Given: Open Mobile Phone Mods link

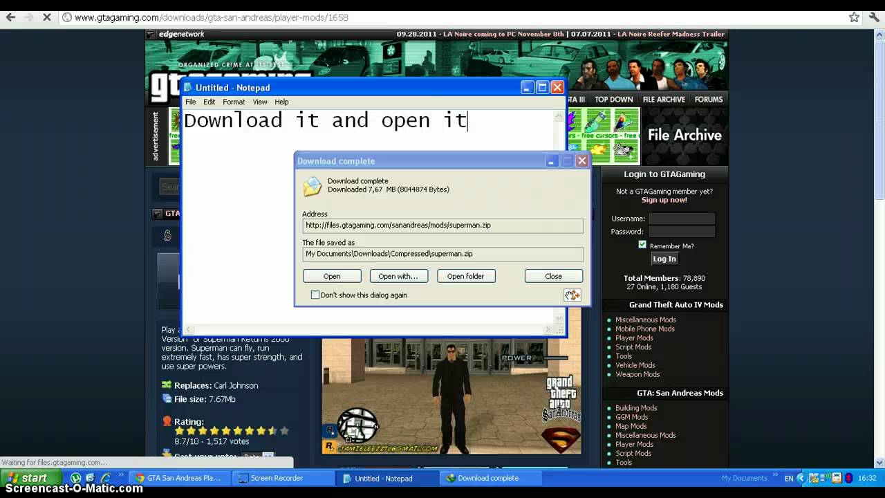Looking at the screenshot, I should pos(645,329).
